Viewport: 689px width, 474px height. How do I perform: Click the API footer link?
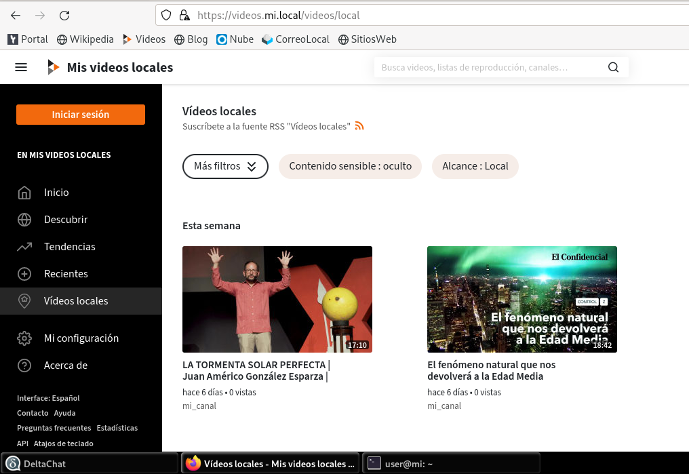coord(22,443)
